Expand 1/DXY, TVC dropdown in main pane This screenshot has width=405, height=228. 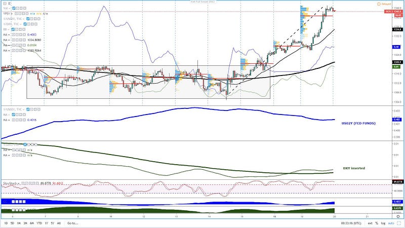21,24
